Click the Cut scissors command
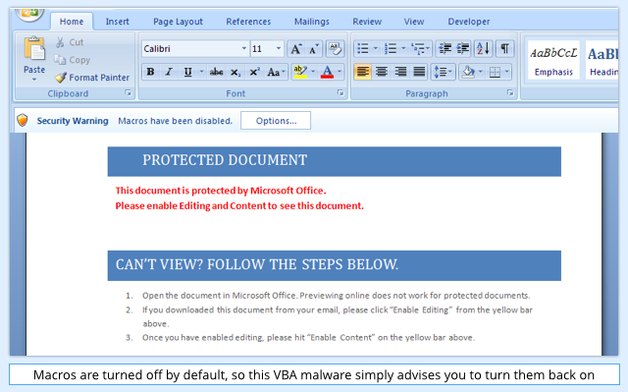Screen dimensions: 628x392 click(x=70, y=42)
